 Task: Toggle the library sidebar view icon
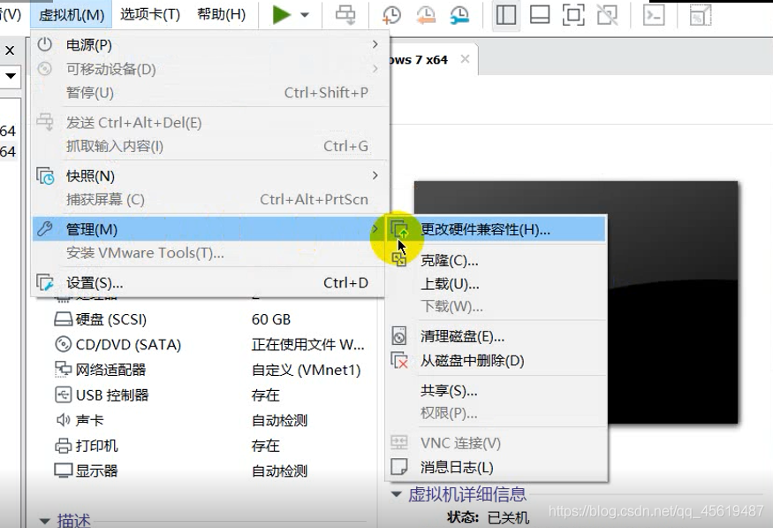(x=506, y=15)
